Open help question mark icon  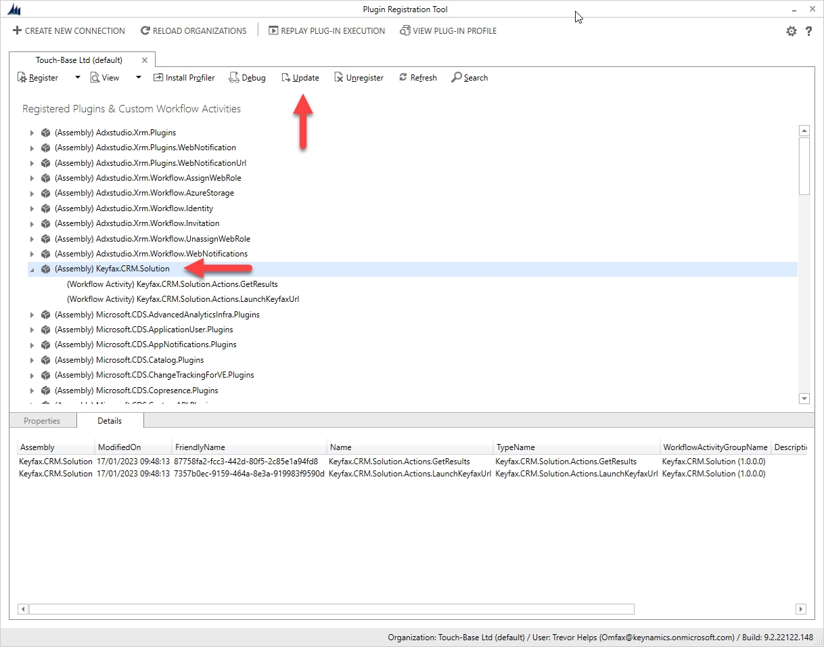point(808,31)
